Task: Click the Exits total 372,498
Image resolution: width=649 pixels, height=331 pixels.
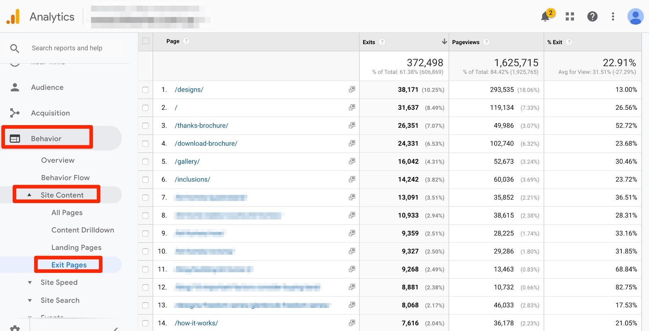Action: pos(425,62)
